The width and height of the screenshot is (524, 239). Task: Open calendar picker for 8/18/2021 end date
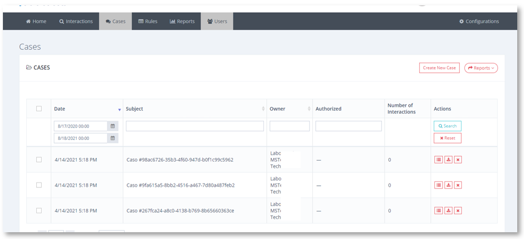tap(113, 138)
